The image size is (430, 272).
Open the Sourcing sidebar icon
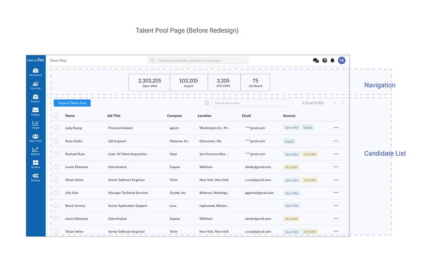tap(35, 85)
